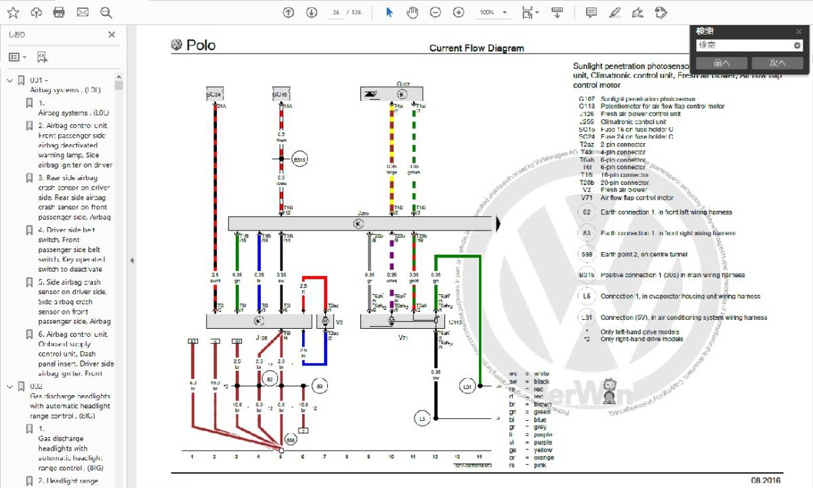
Task: Open bookmark options list dropdown
Action: 18,57
